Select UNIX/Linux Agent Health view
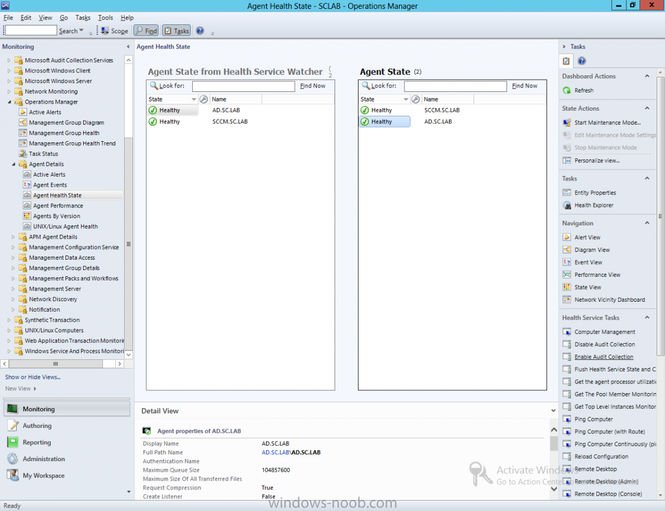Image resolution: width=665 pixels, height=511 pixels. click(65, 226)
